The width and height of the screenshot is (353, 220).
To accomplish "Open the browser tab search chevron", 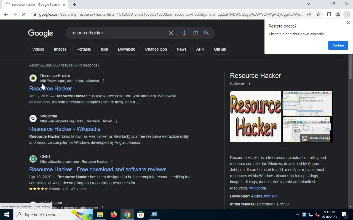I will coord(309,4).
